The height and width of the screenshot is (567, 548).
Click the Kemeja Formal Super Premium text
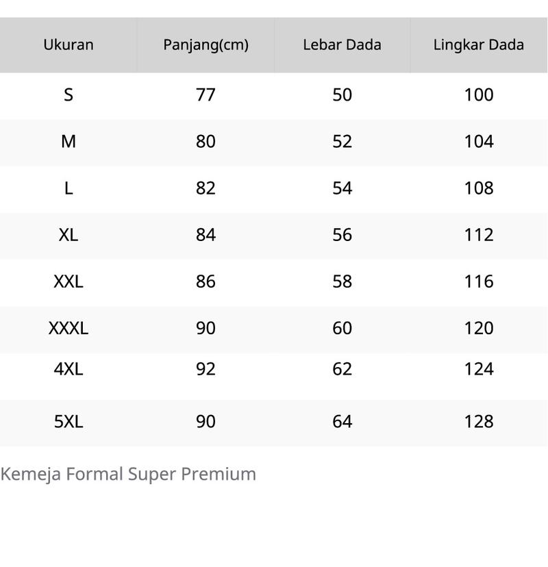point(128,474)
